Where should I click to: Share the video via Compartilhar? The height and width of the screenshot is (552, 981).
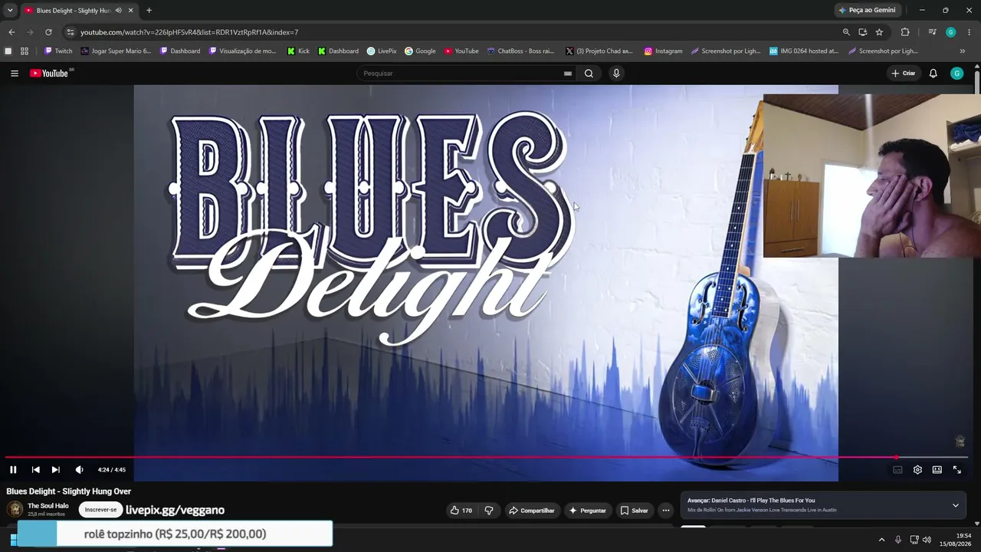click(532, 511)
